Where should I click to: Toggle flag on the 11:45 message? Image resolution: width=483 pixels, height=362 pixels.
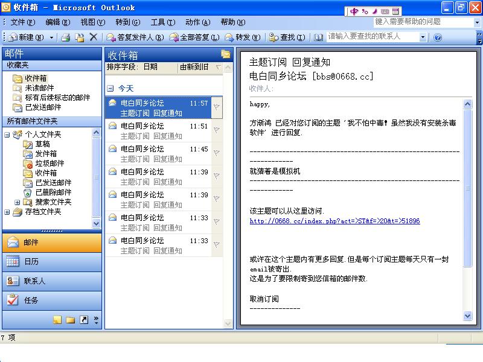(x=217, y=152)
